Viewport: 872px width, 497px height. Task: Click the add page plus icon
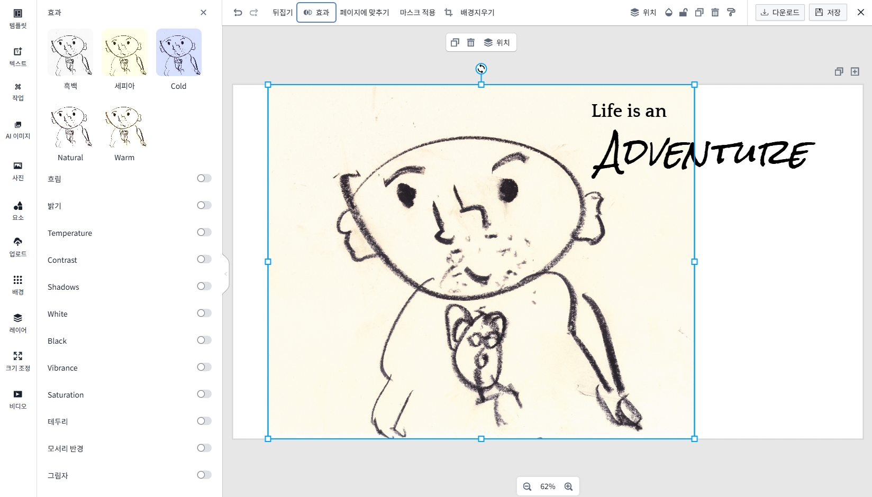(x=855, y=71)
